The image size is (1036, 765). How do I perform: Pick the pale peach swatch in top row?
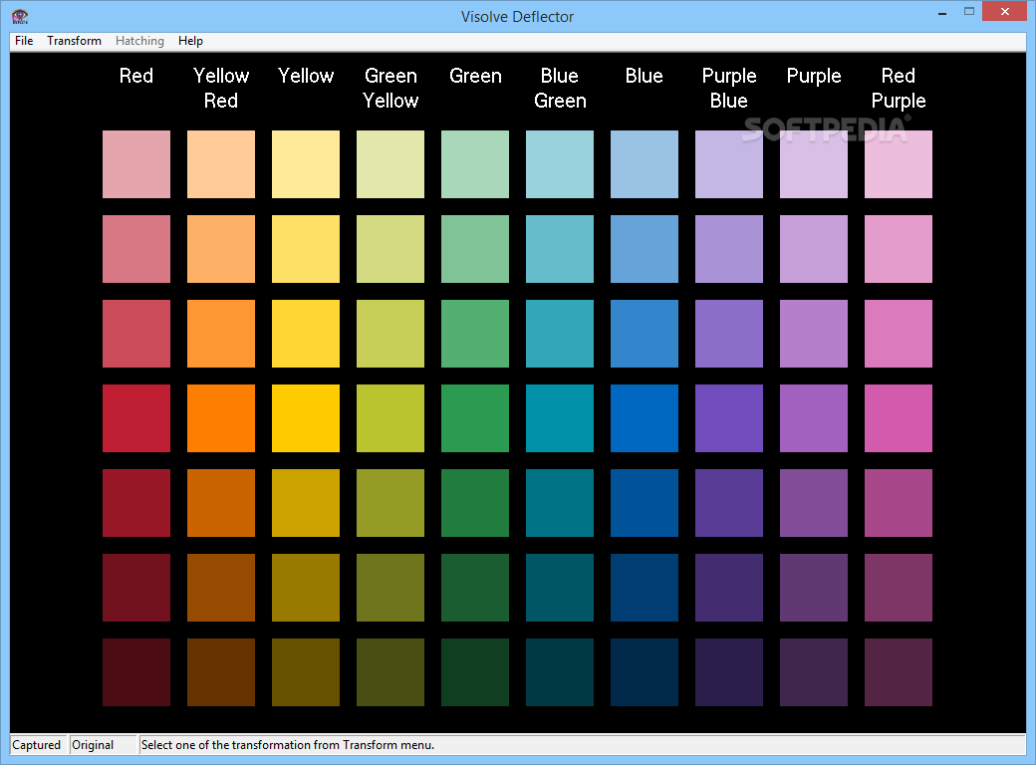coord(221,163)
